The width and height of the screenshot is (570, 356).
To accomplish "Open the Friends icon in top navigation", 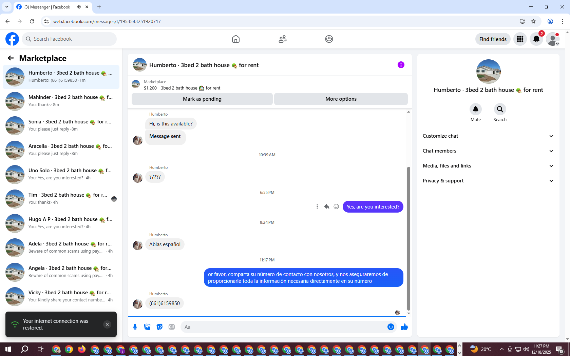I will pos(283,39).
